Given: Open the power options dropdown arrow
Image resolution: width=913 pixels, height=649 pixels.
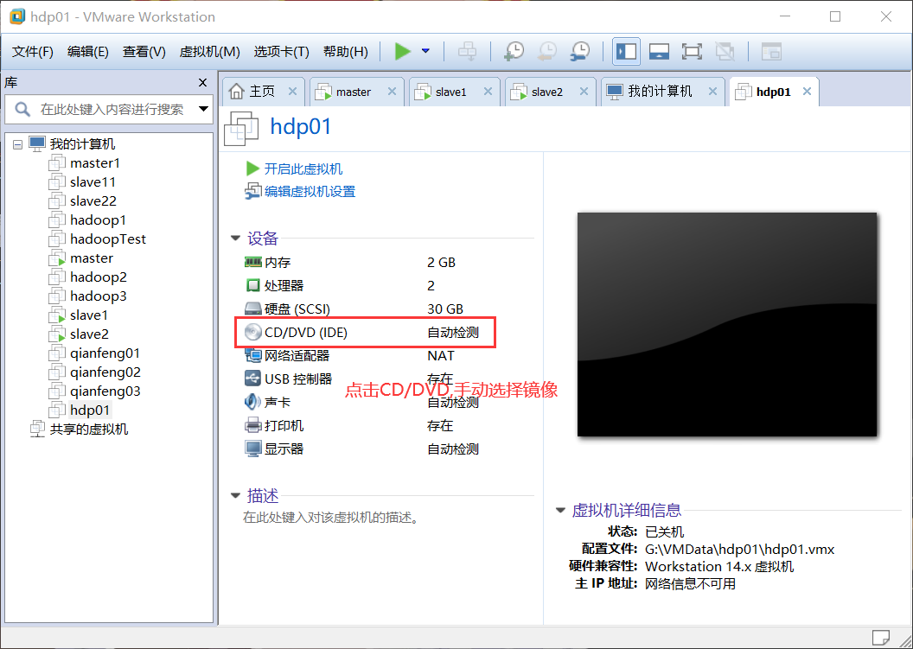Looking at the screenshot, I should pyautogui.click(x=425, y=51).
